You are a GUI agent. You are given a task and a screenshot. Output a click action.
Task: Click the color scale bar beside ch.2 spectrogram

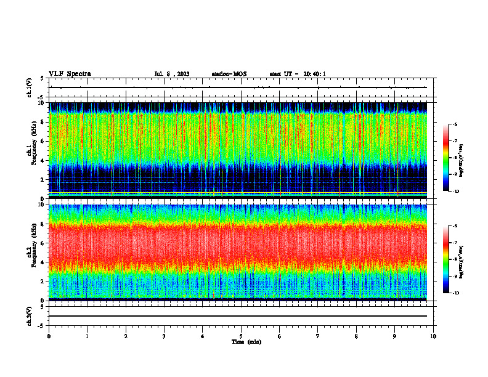pyautogui.click(x=445, y=259)
